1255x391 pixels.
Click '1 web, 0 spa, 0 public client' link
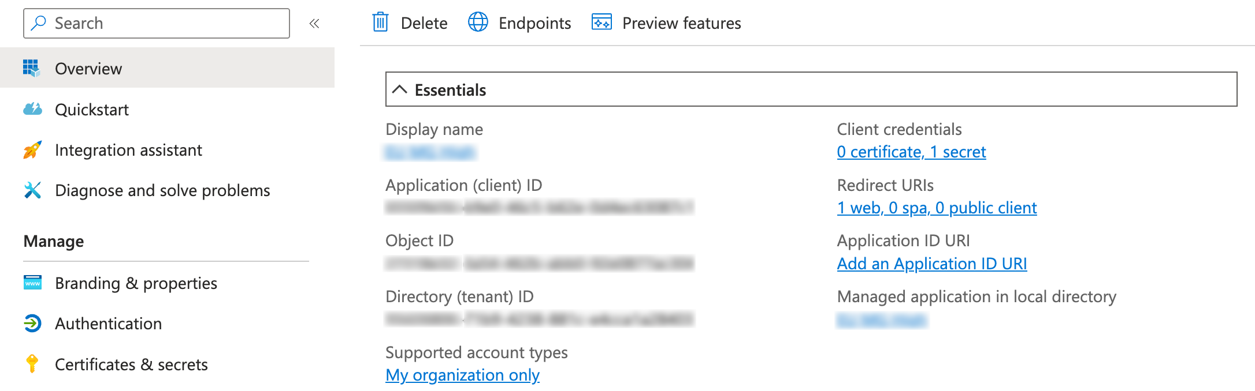point(937,208)
